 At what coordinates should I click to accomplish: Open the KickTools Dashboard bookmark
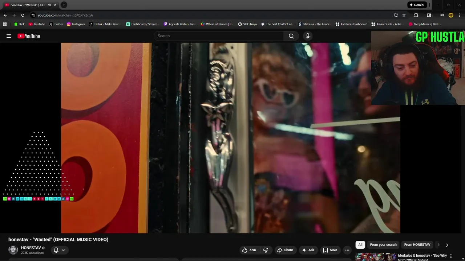(351, 24)
